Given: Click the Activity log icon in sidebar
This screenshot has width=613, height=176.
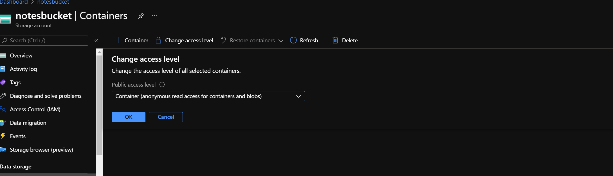Looking at the screenshot, I should 3,69.
